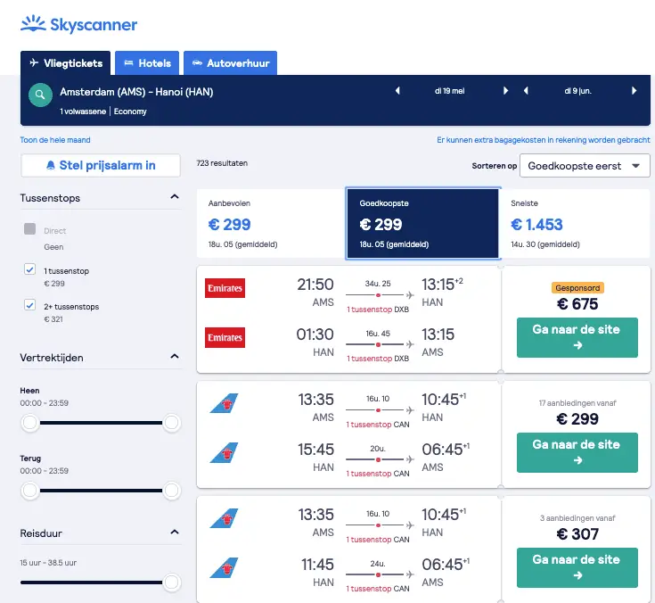Screen dimensions: 655x603
Task: Click the green search magnifier icon
Action: pos(40,95)
